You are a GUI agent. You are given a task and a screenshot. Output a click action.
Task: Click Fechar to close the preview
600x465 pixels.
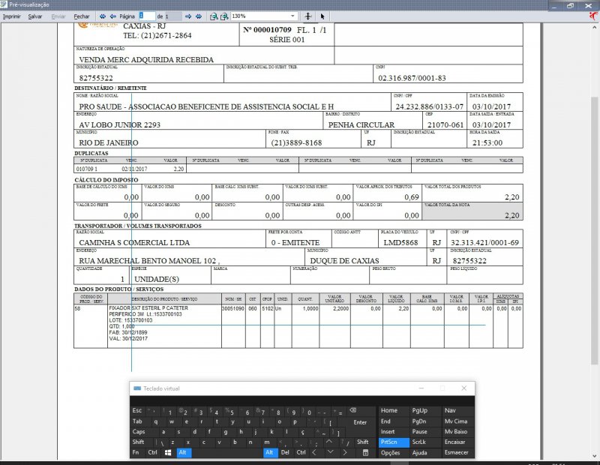pyautogui.click(x=82, y=16)
